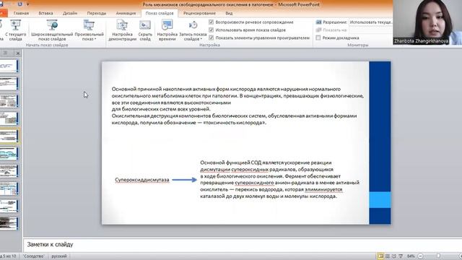The width and height of the screenshot is (462, 260).
Task: Select the seventh slide thumbnail
Action: (x=9, y=171)
